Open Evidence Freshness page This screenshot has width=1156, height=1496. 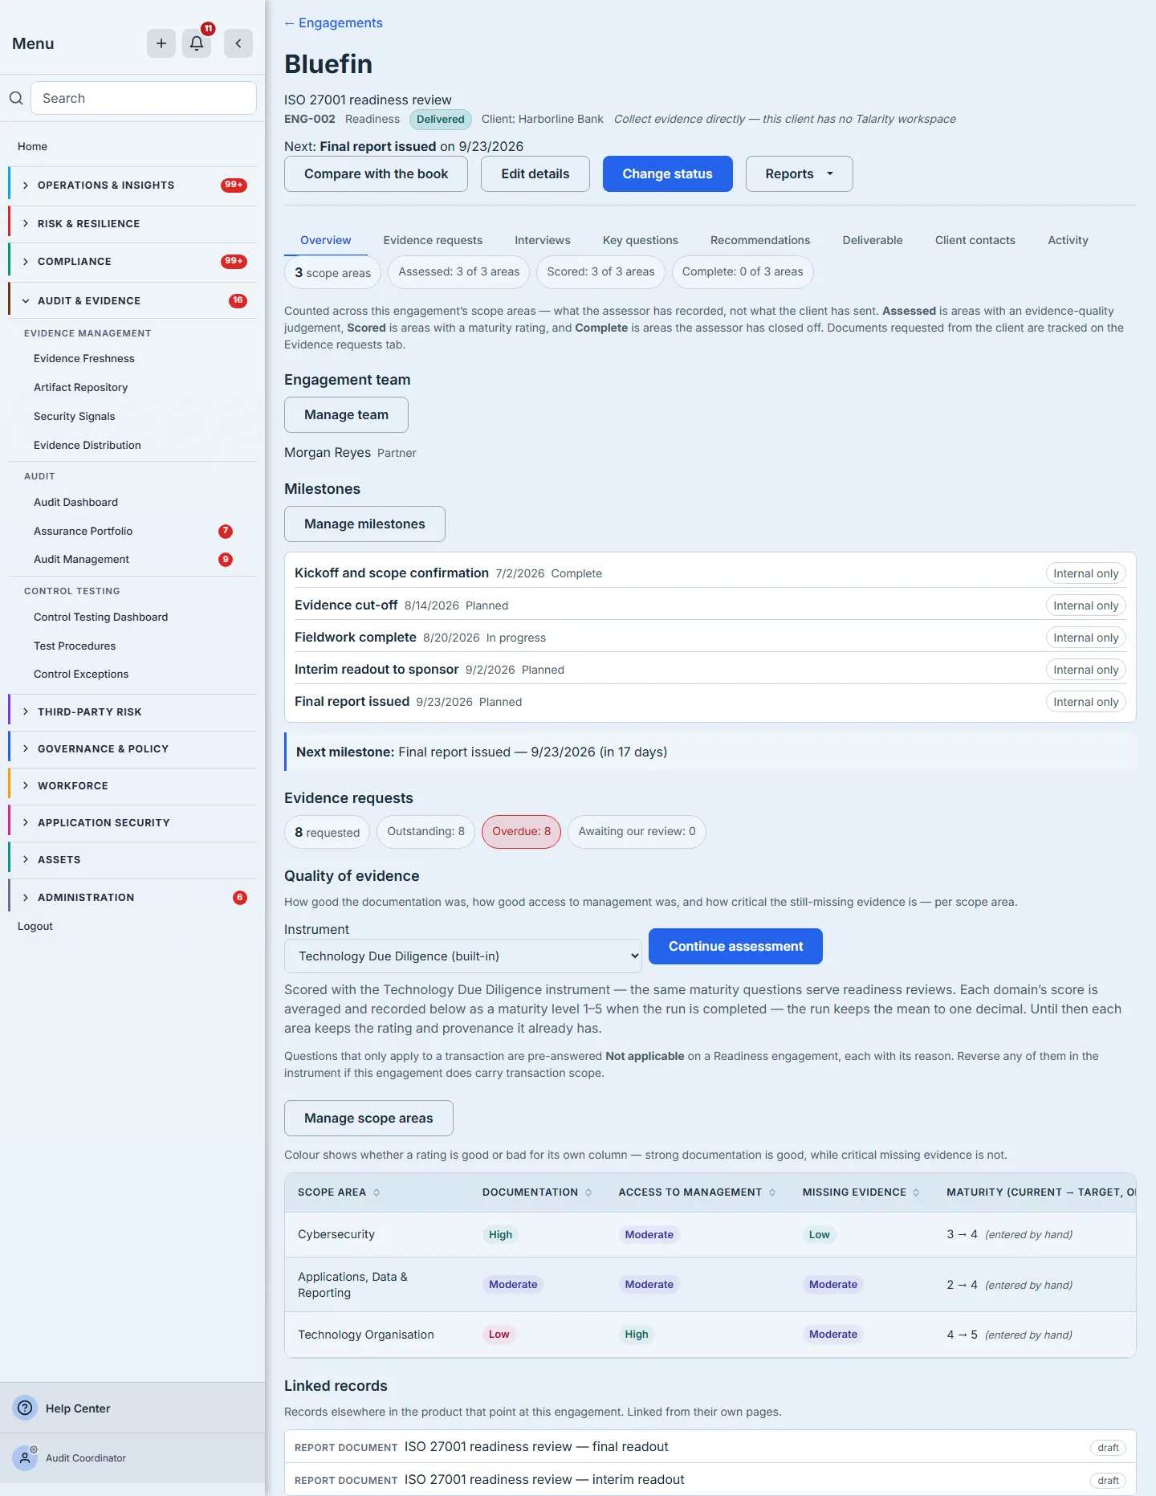point(84,359)
